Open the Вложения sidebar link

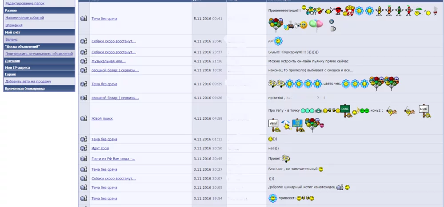coord(14,25)
